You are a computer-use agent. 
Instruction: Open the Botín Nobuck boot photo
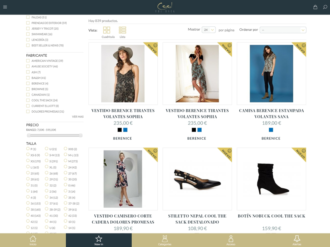click(x=272, y=179)
